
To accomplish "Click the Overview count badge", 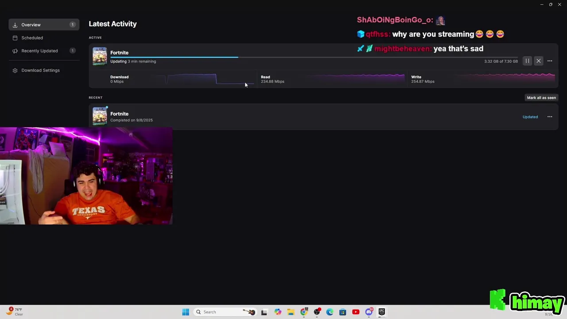I will [72, 25].
